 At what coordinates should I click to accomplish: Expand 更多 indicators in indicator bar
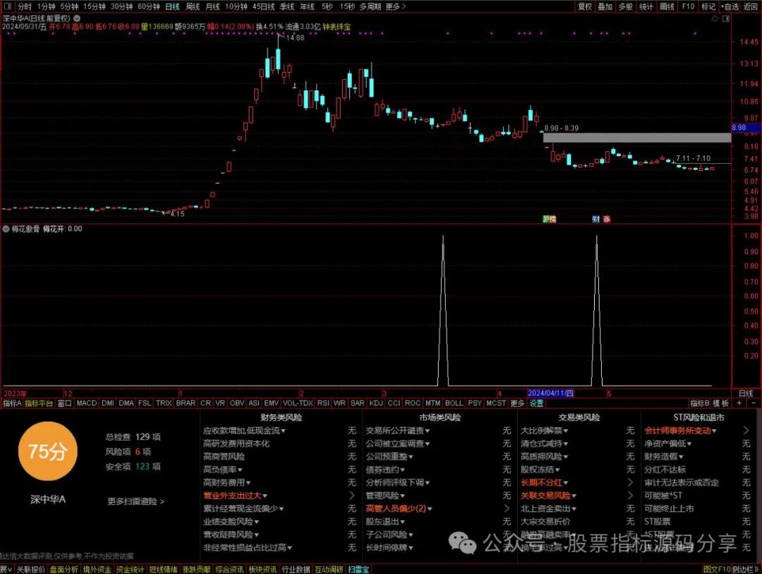coord(517,402)
